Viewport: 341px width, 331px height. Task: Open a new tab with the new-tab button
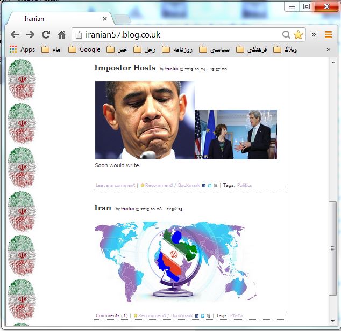(x=123, y=19)
